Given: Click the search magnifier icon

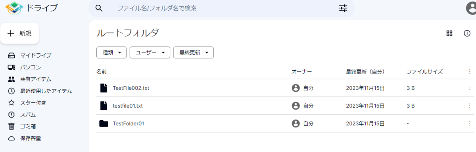Looking at the screenshot, I should [100, 8].
